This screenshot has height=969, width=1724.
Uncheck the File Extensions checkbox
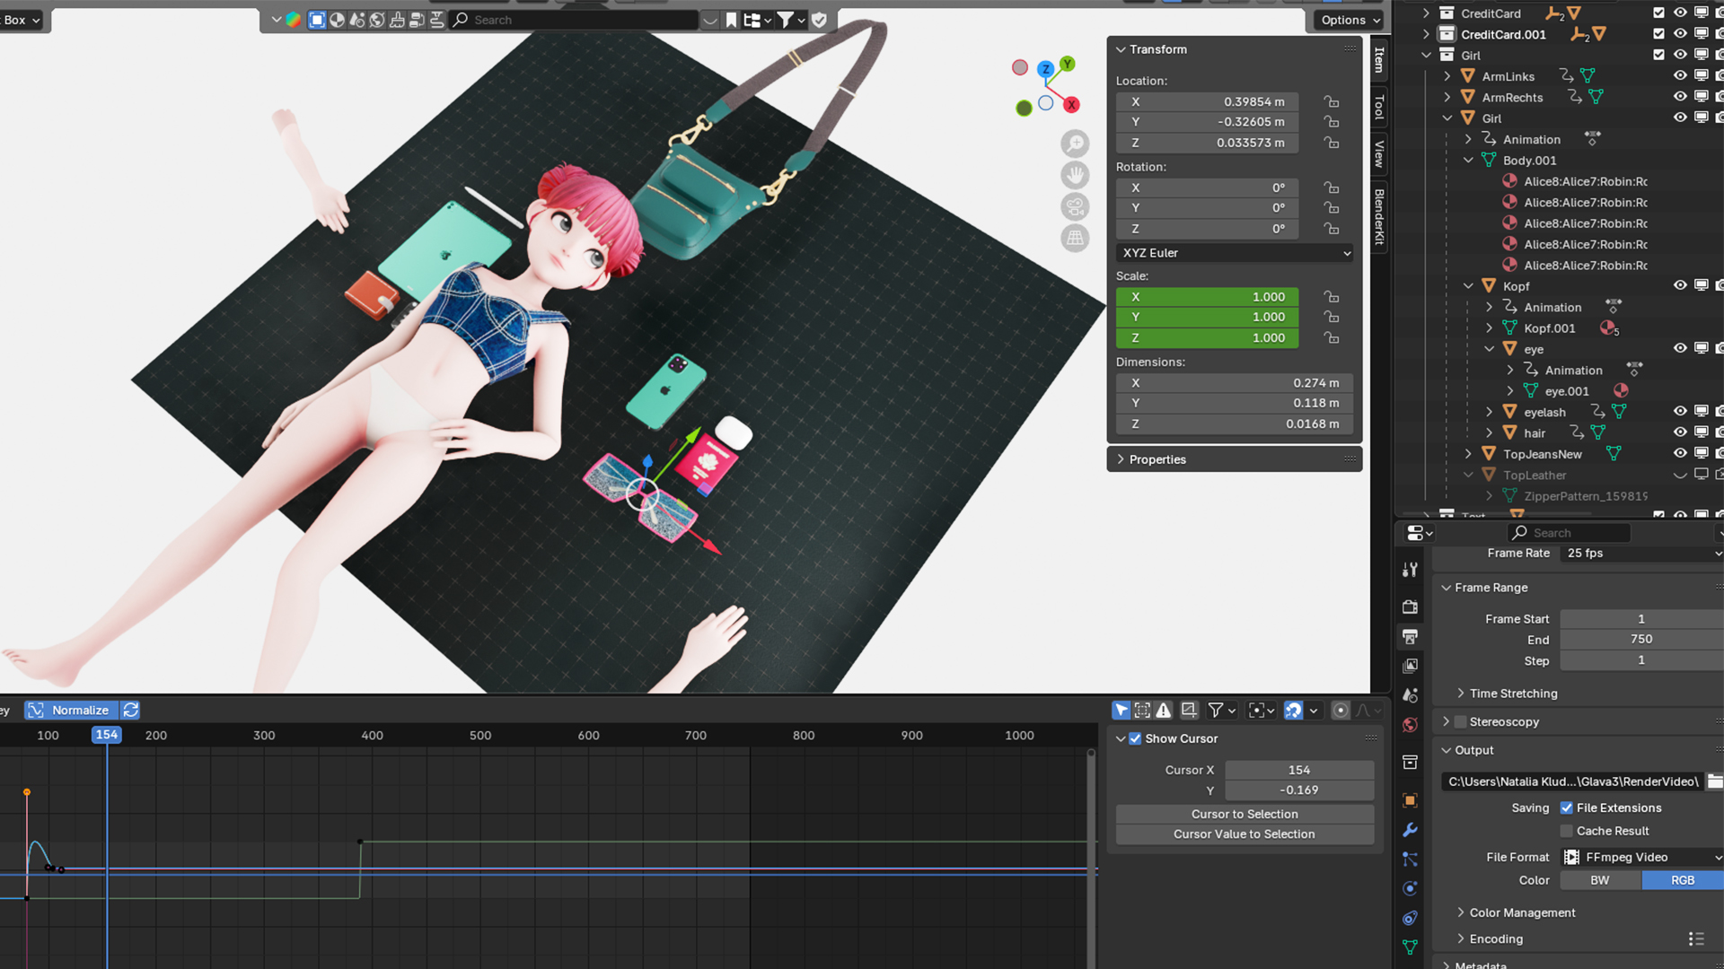pyautogui.click(x=1567, y=807)
